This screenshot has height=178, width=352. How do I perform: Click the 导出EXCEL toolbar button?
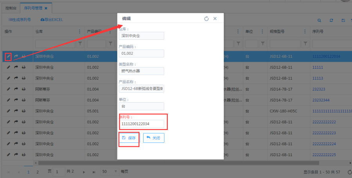click(x=51, y=20)
